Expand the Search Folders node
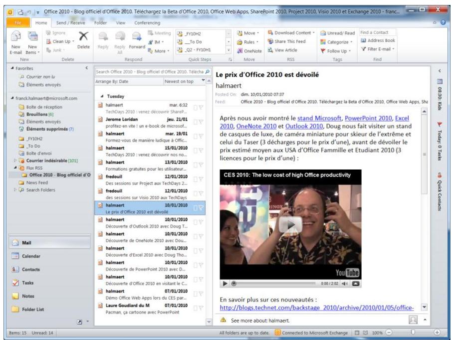Viewport: 452px width, 340px height. click(x=15, y=189)
